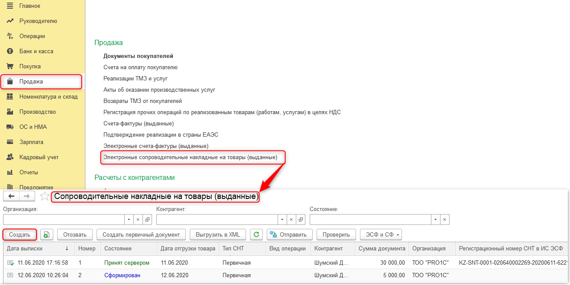Click the Состояние column header

(129, 248)
